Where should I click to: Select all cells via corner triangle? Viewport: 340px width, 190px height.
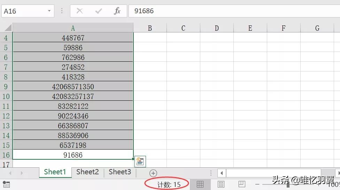point(8,28)
